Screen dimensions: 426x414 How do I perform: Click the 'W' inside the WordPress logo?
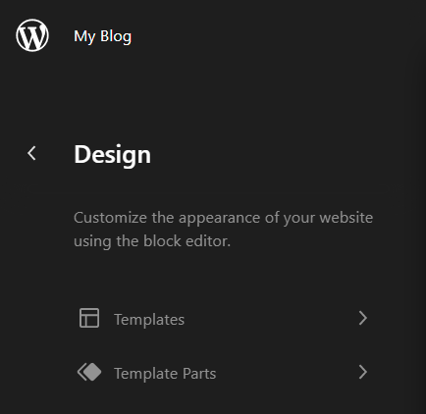tap(32, 36)
